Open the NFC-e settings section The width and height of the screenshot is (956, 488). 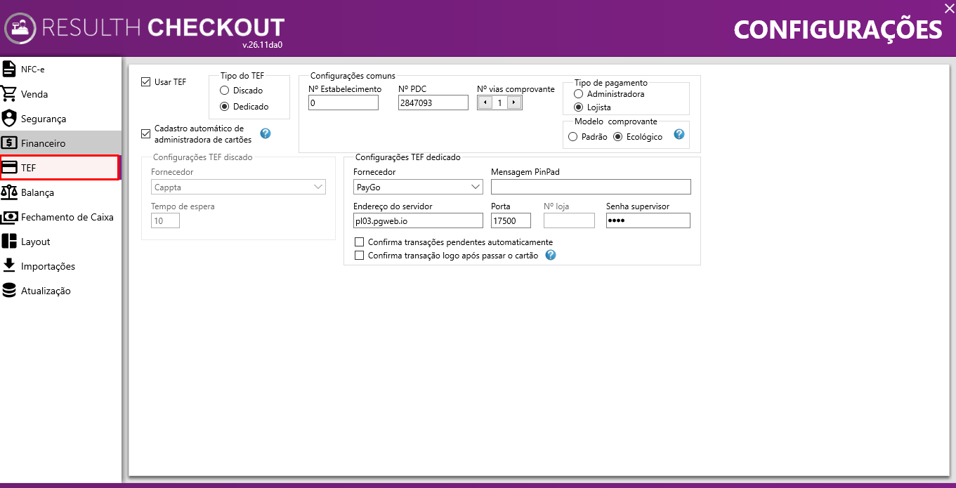coord(60,69)
